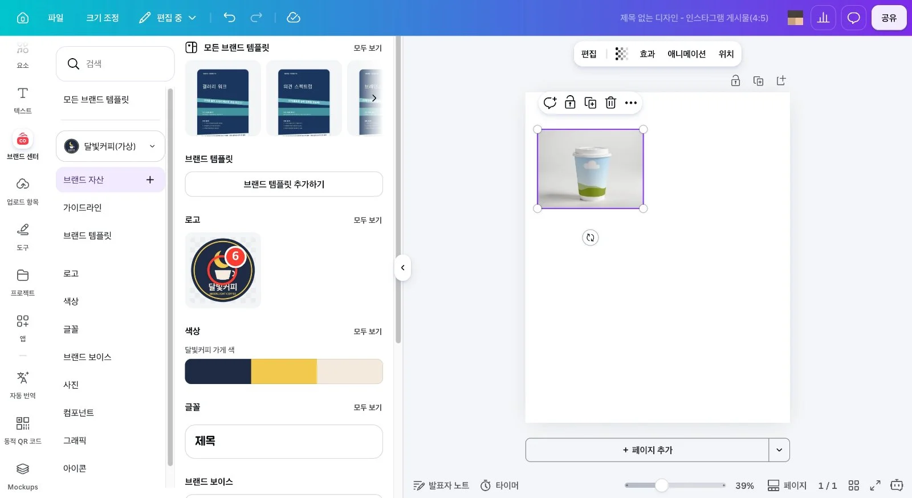Open the 애니메이션 tab in toolbar

[x=687, y=54]
